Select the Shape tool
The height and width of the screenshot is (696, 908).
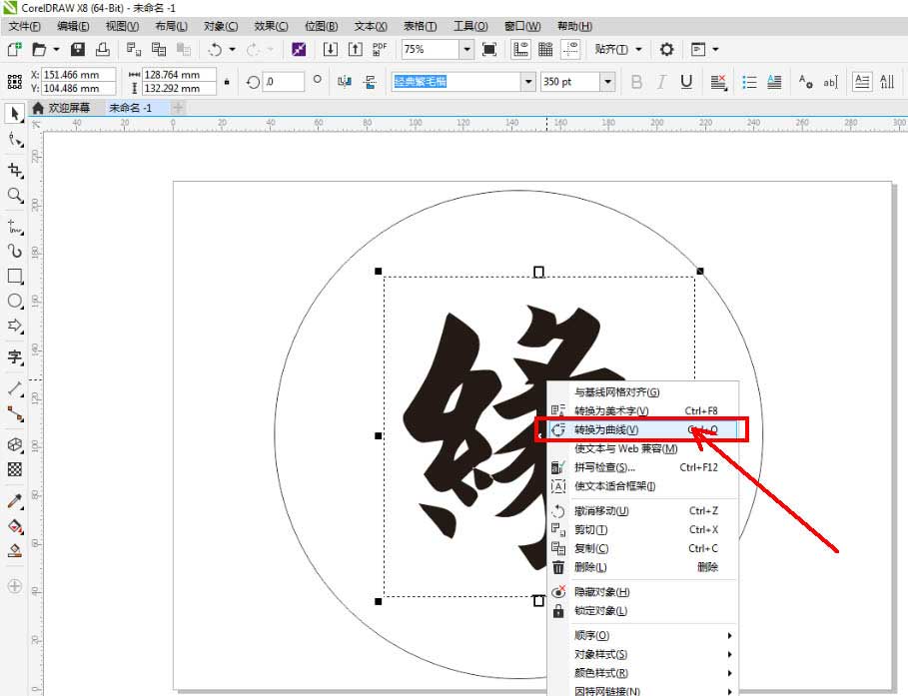click(x=15, y=140)
